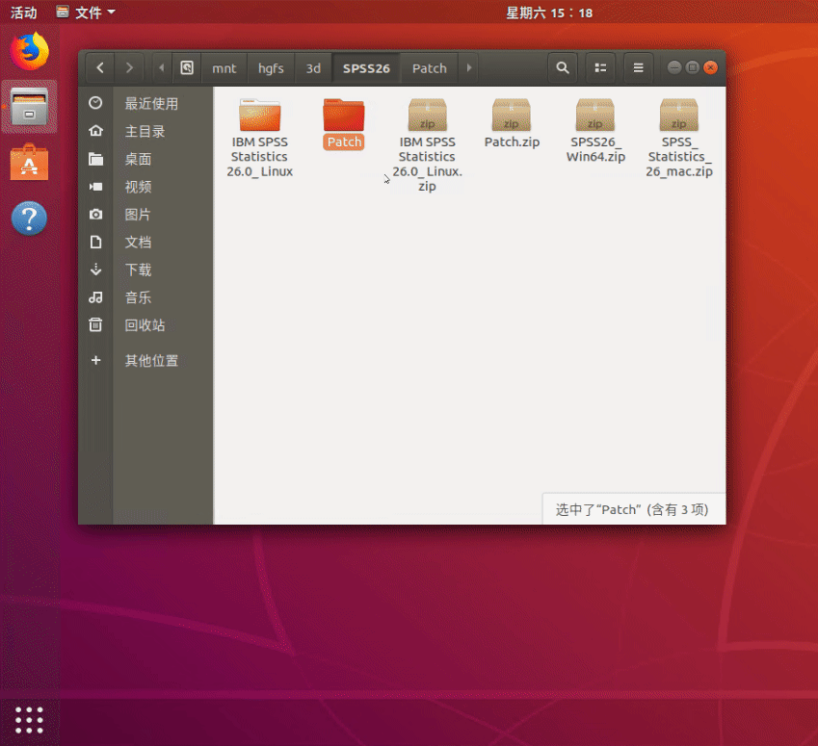Select the orange Patch folder icon
Image resolution: width=818 pixels, height=746 pixels.
tap(344, 115)
